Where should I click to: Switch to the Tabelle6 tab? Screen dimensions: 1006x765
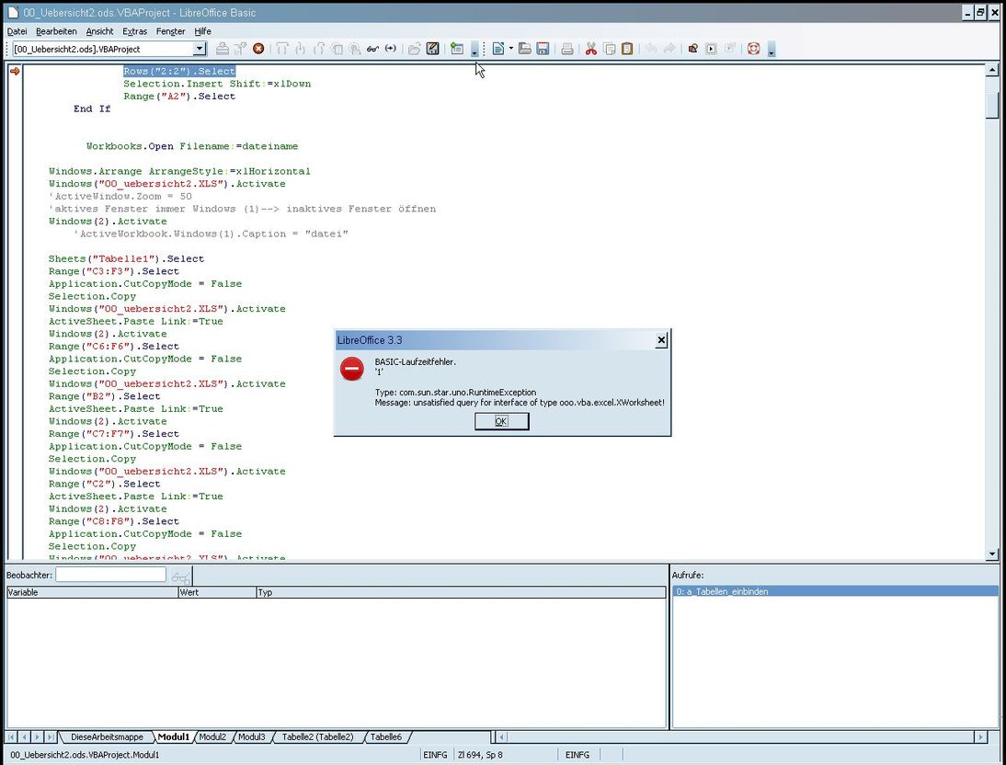click(385, 736)
